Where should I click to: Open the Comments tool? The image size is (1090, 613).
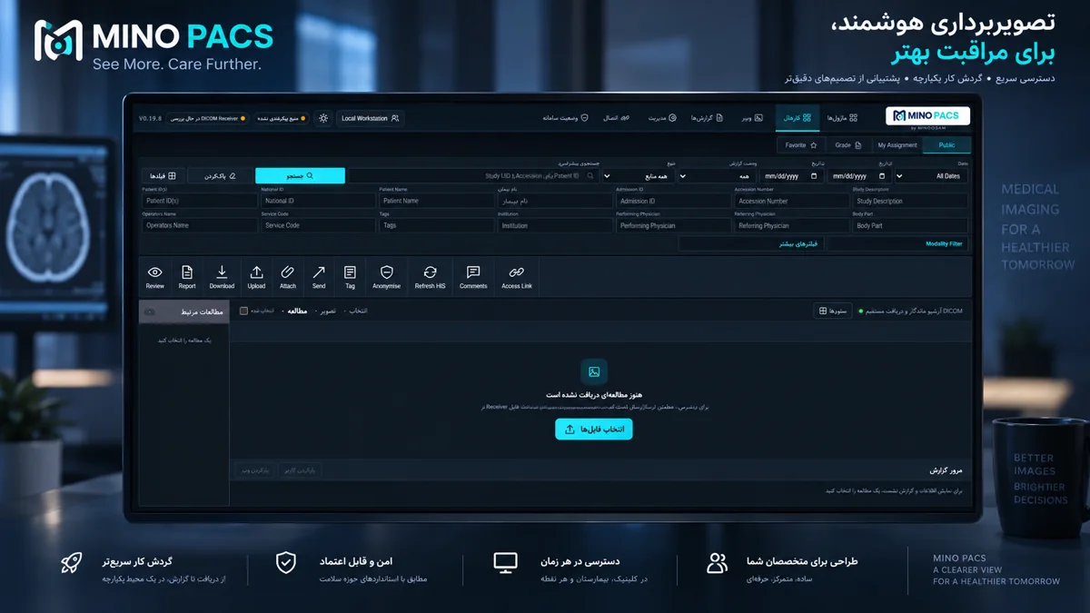tap(473, 277)
